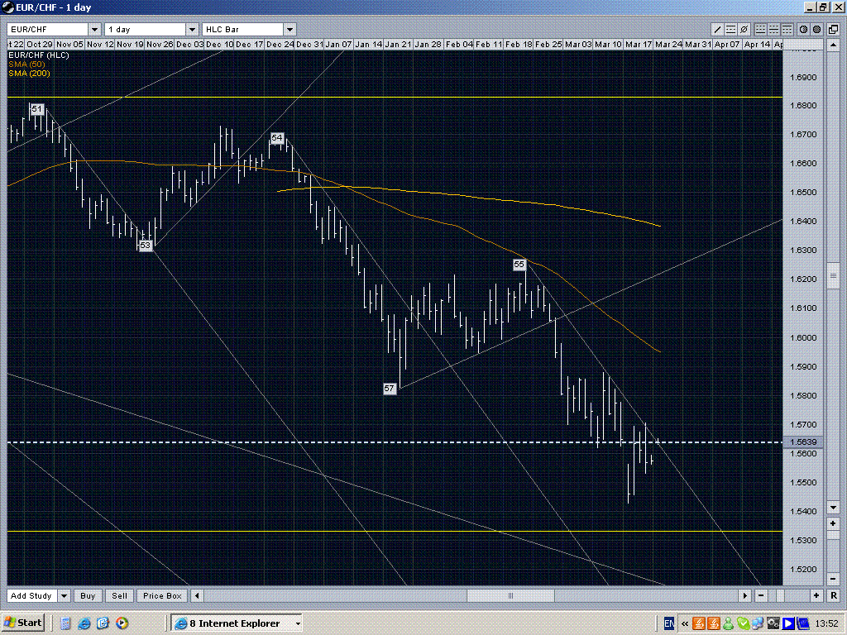
Task: Click the HLC Bar chart style field
Action: [x=243, y=29]
